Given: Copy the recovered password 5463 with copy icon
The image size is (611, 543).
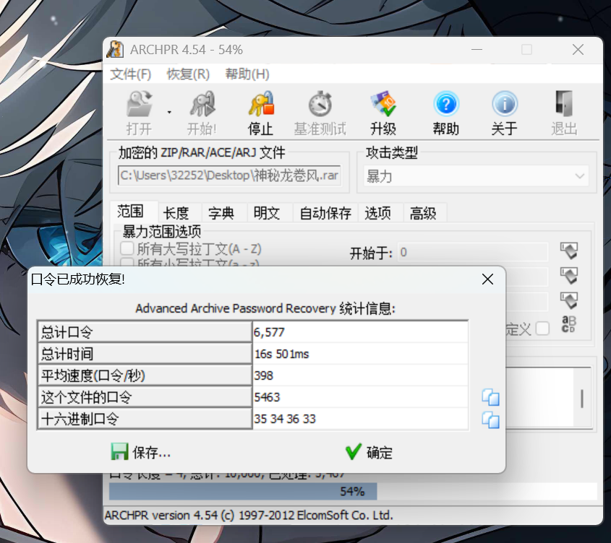Looking at the screenshot, I should pyautogui.click(x=491, y=397).
